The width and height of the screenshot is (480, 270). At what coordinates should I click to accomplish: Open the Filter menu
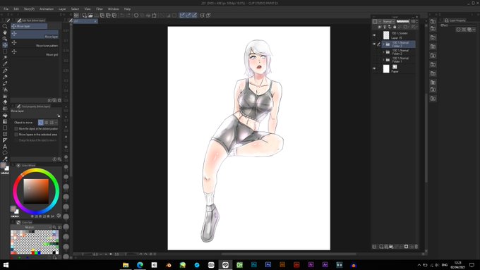(100, 9)
